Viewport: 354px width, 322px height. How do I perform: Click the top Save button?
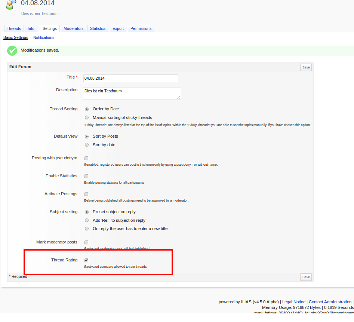tap(306, 67)
